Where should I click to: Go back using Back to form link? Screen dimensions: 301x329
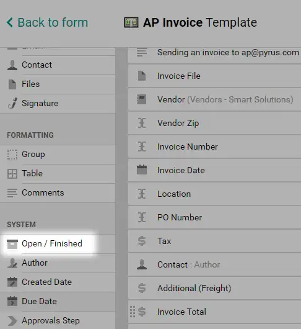[48, 22]
